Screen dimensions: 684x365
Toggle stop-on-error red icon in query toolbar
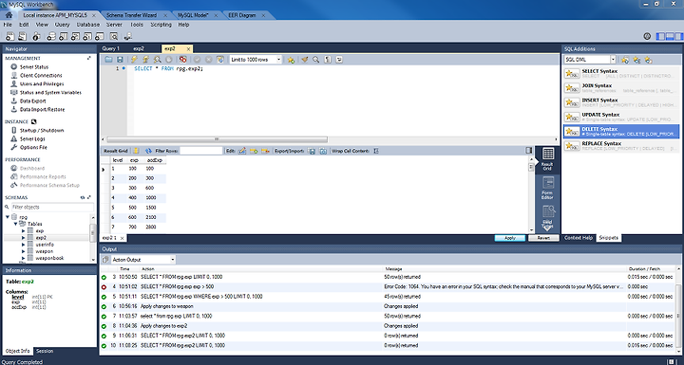coord(182,60)
